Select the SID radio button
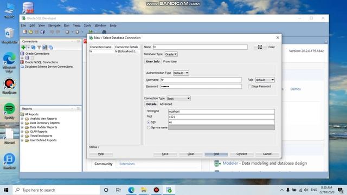This screenshot has width=347, height=195. [x=149, y=122]
